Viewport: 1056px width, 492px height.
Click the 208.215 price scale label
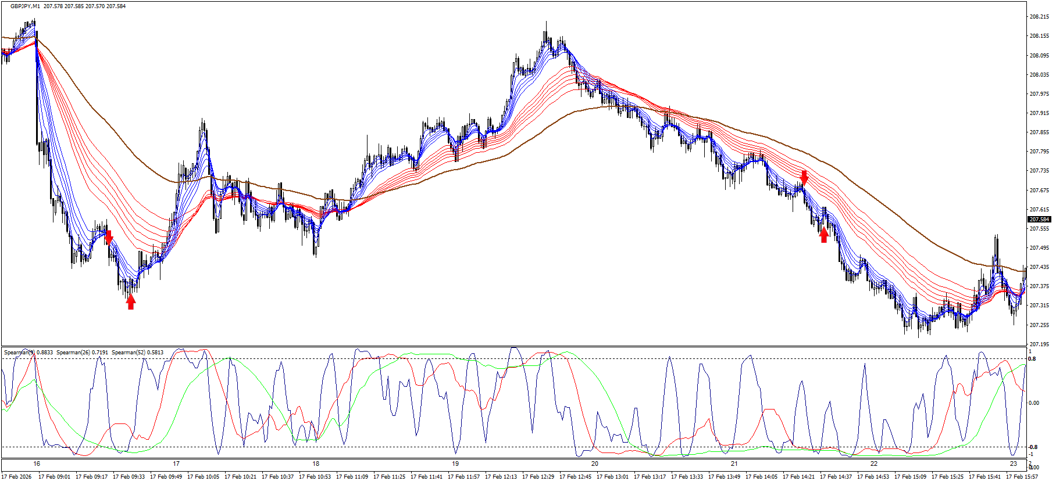(x=1039, y=17)
